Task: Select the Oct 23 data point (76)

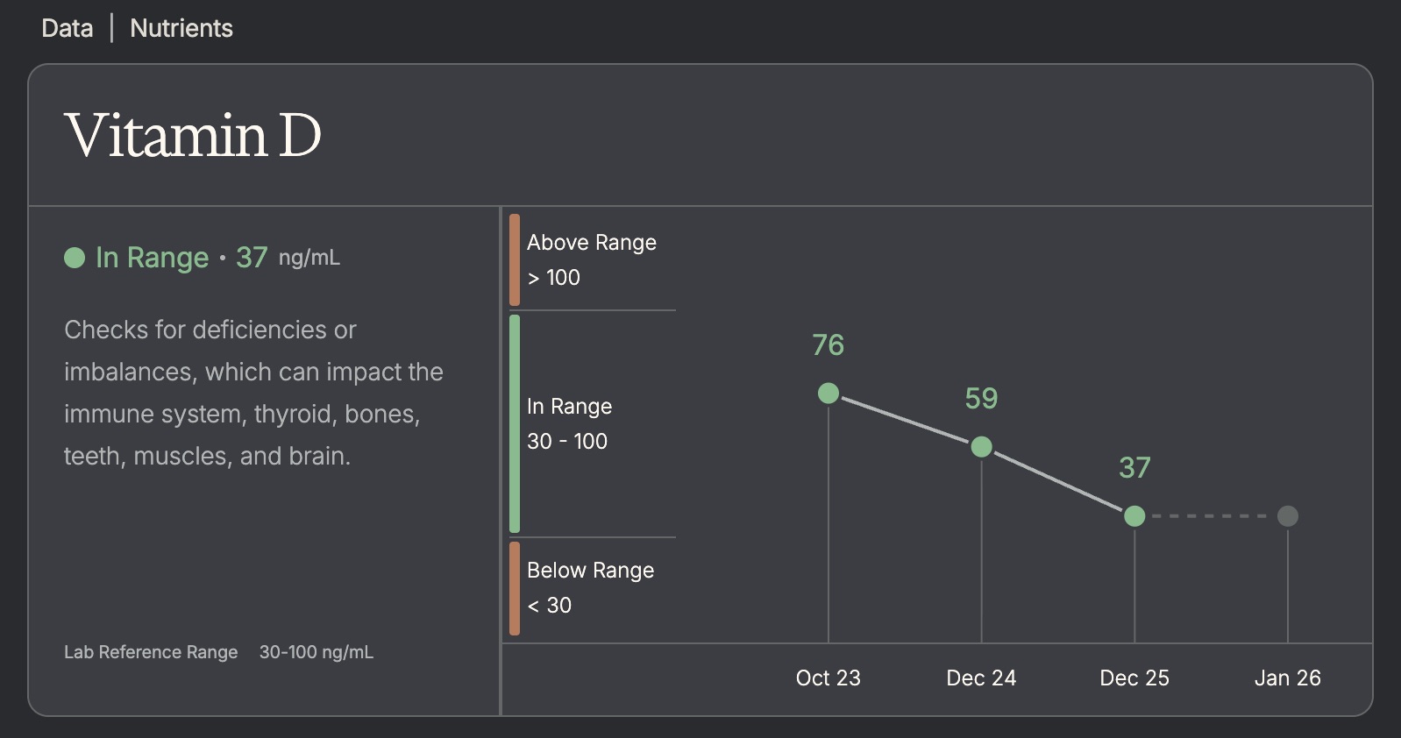Action: point(829,394)
